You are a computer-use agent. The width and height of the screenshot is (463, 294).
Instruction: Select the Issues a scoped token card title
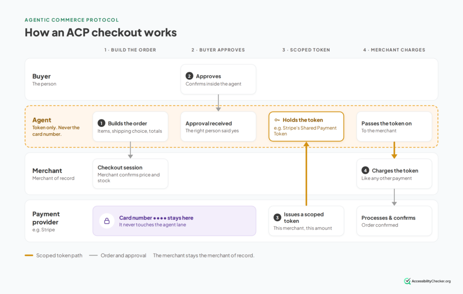(x=304, y=218)
